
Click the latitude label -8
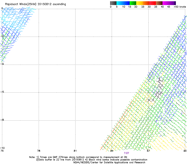pyautogui.click(x=2, y=120)
